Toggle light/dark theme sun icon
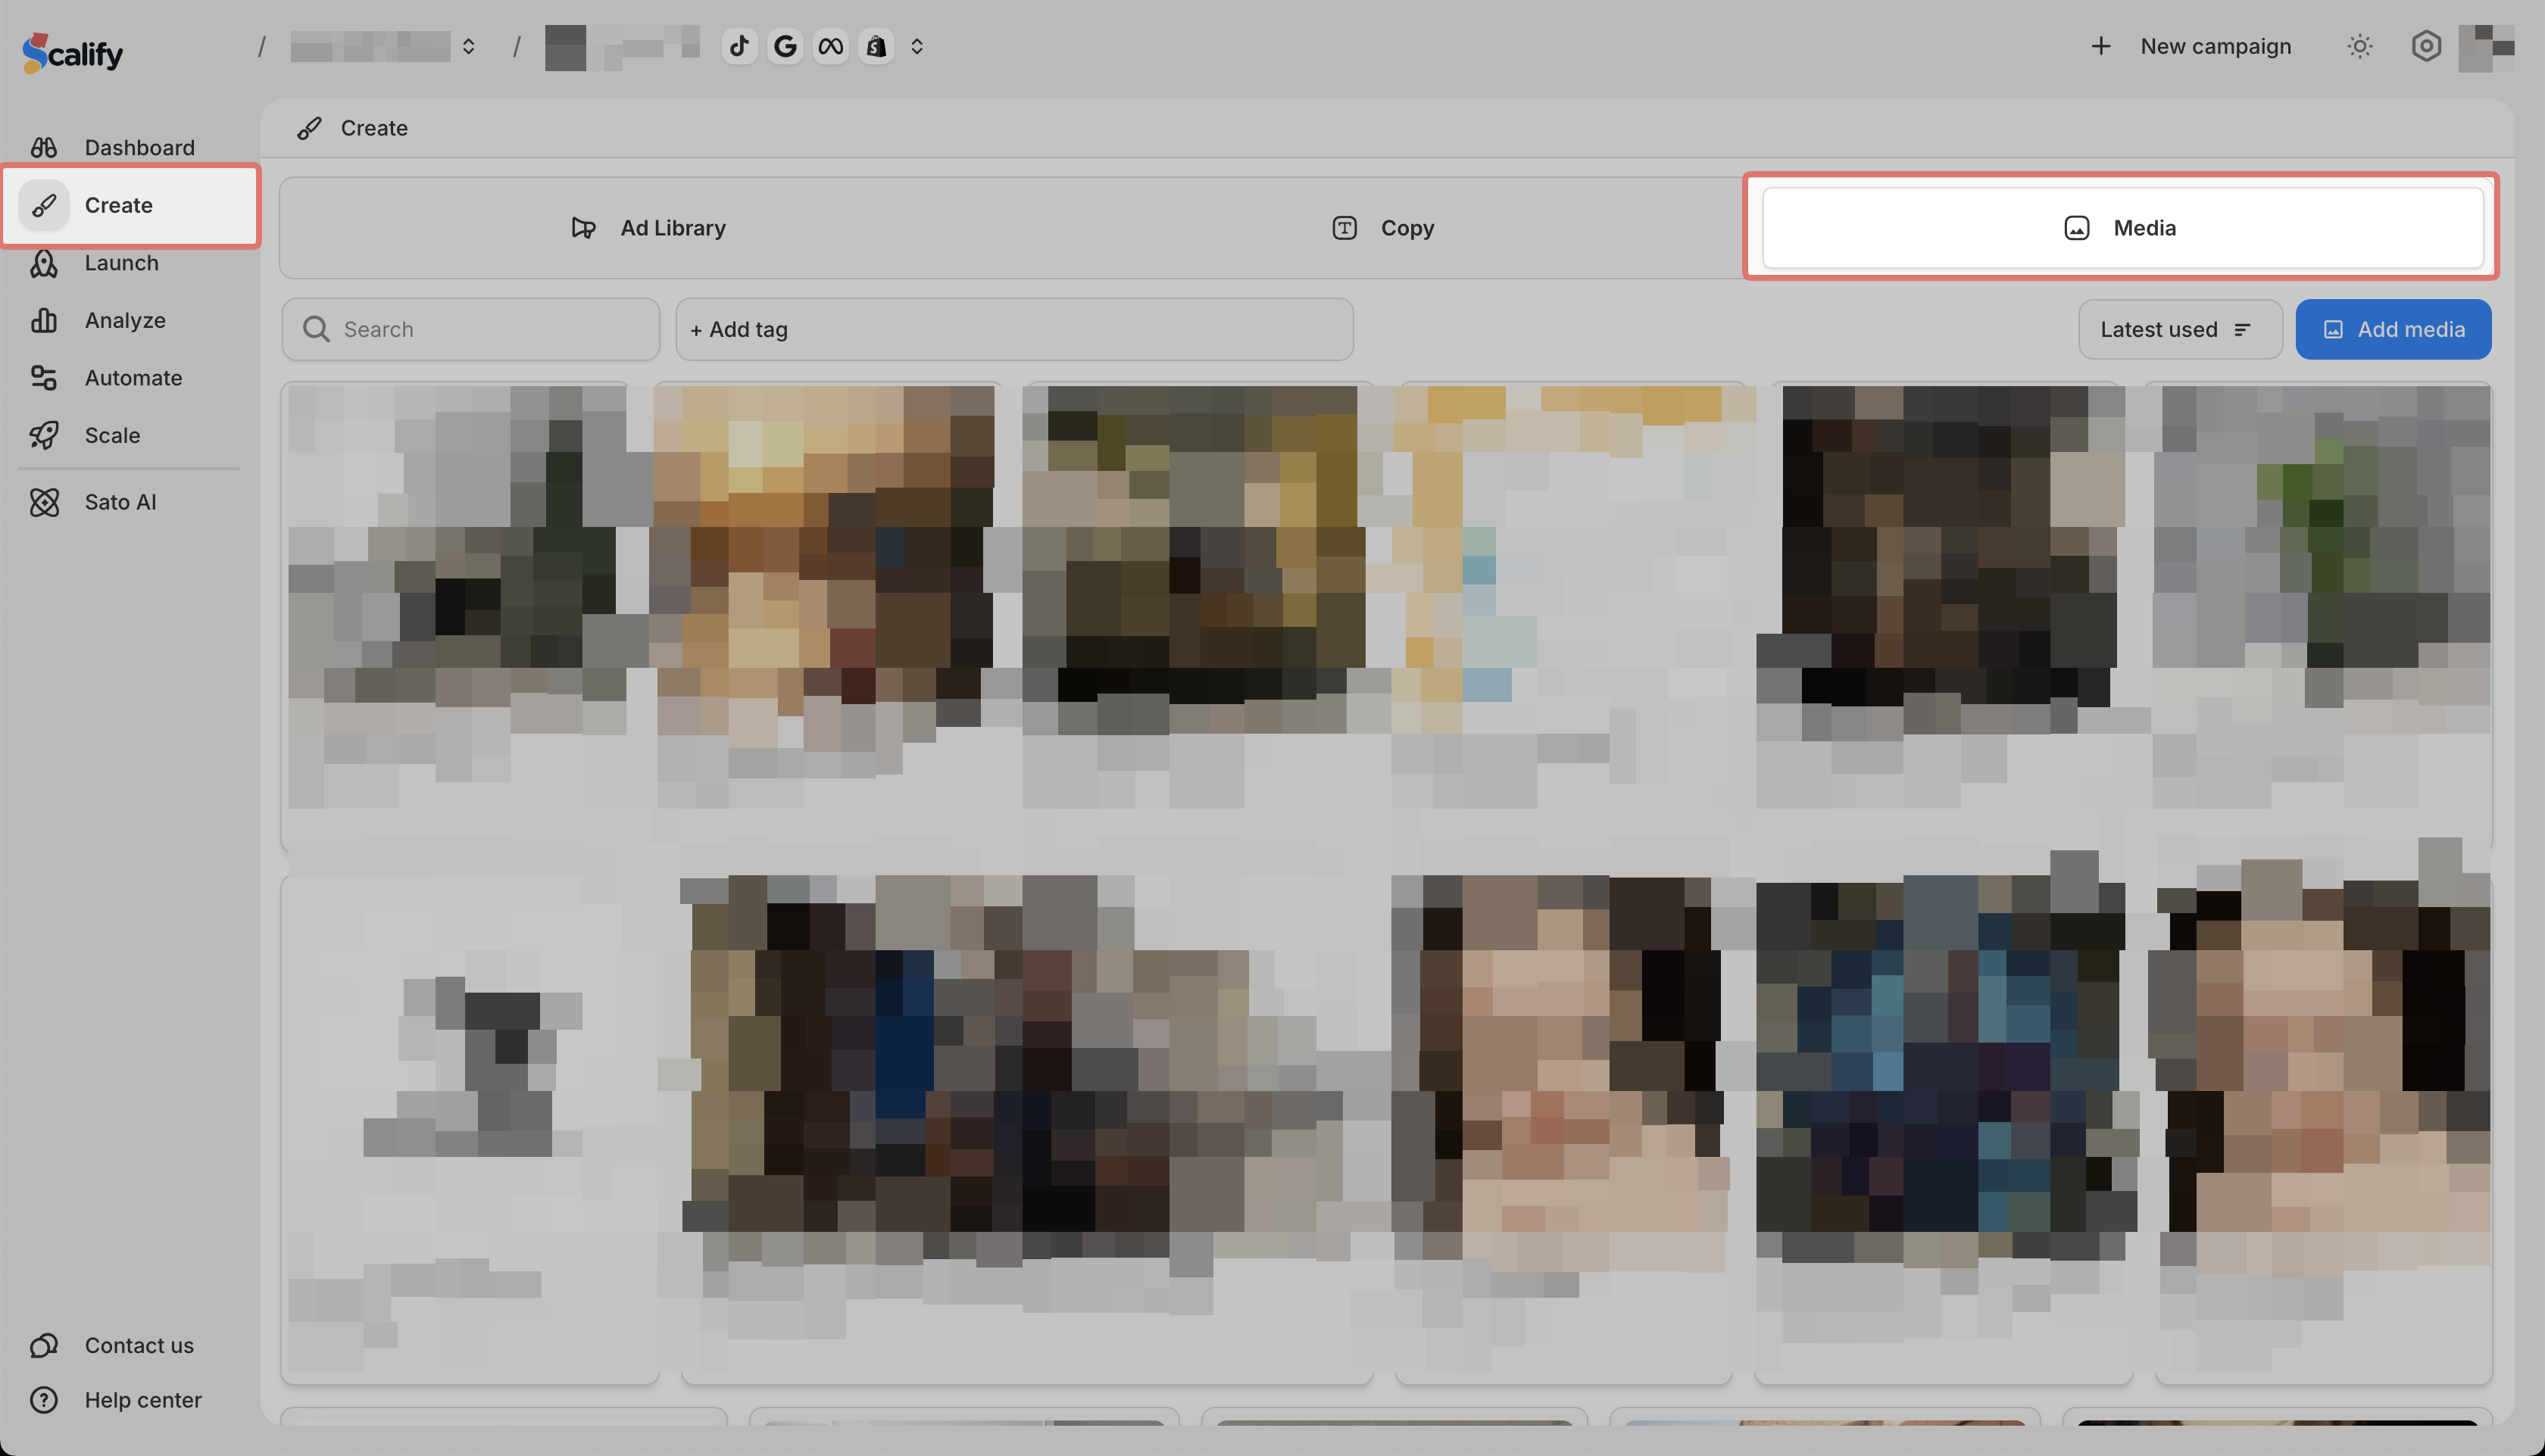Viewport: 2545px width, 1456px height. pyautogui.click(x=2359, y=46)
